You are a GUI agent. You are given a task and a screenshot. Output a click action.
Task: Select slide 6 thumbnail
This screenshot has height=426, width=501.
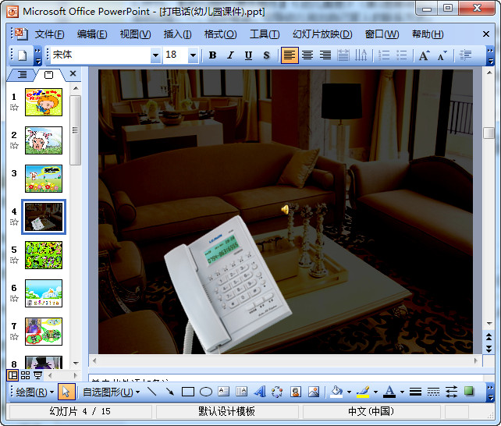tap(44, 293)
